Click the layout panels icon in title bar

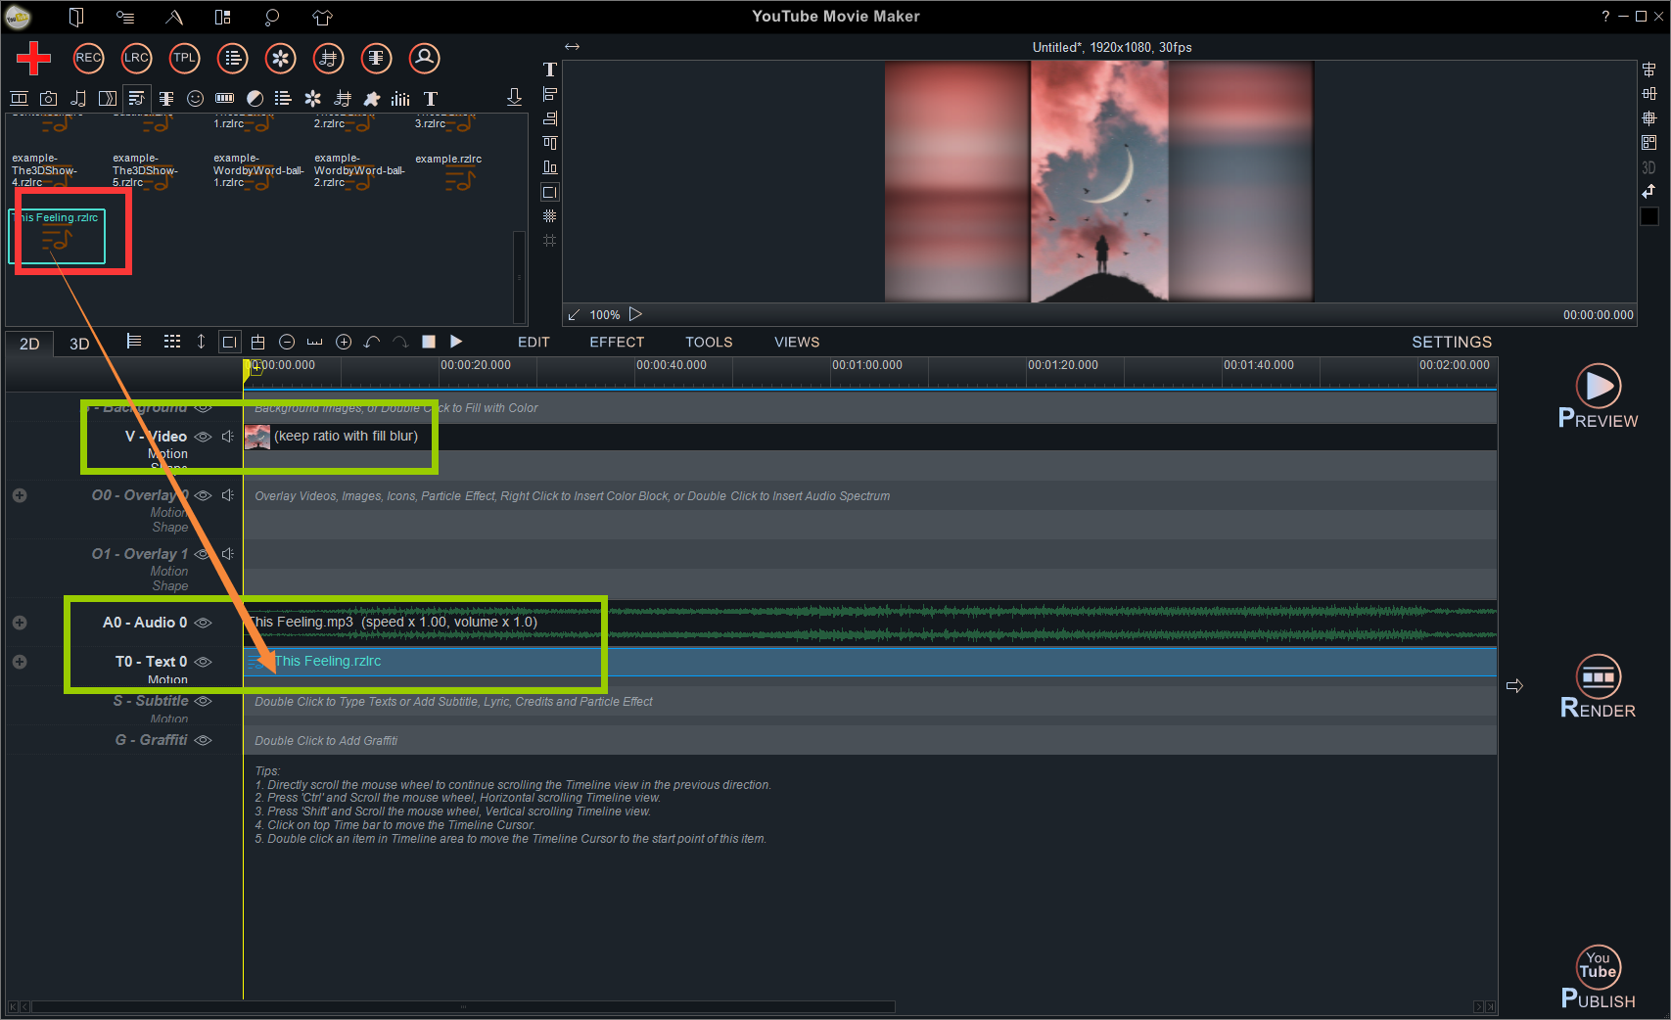(223, 17)
